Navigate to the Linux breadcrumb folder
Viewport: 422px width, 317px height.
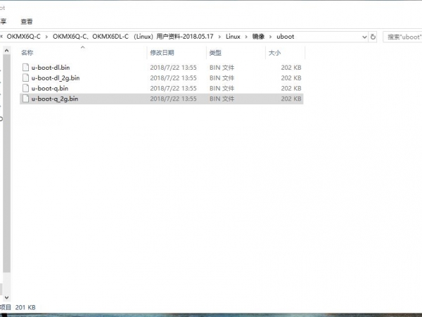(x=232, y=37)
